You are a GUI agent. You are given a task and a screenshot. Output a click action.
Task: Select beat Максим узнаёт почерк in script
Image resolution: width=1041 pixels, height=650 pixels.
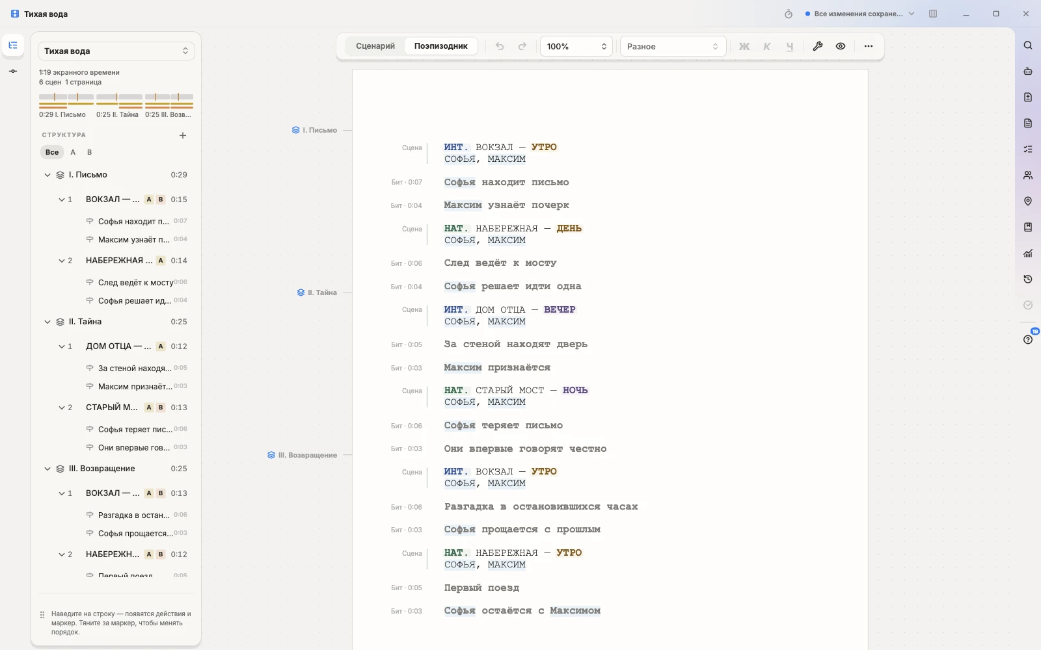pos(506,205)
